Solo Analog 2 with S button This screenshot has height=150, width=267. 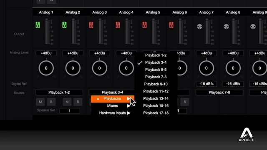point(78,102)
